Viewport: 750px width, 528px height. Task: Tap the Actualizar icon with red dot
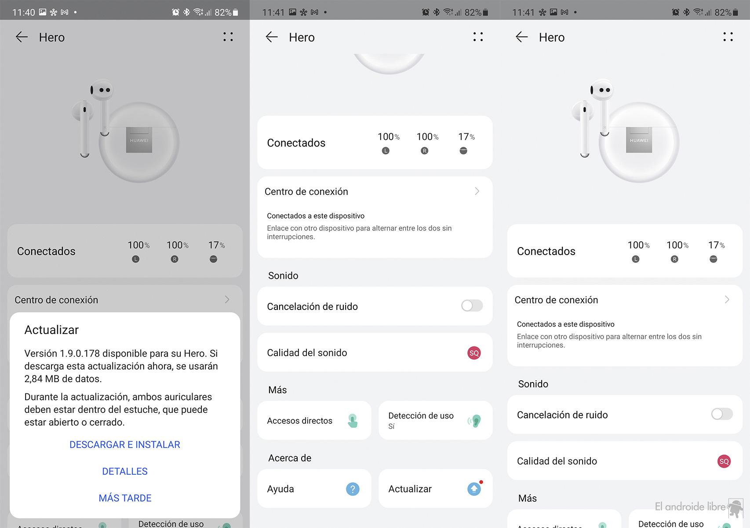pyautogui.click(x=474, y=488)
